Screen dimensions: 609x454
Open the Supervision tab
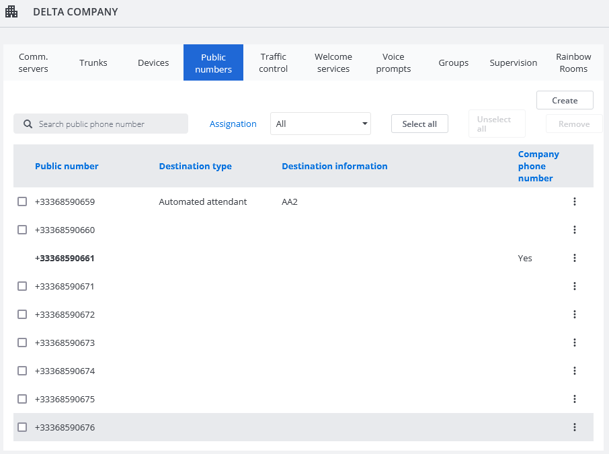click(x=514, y=62)
